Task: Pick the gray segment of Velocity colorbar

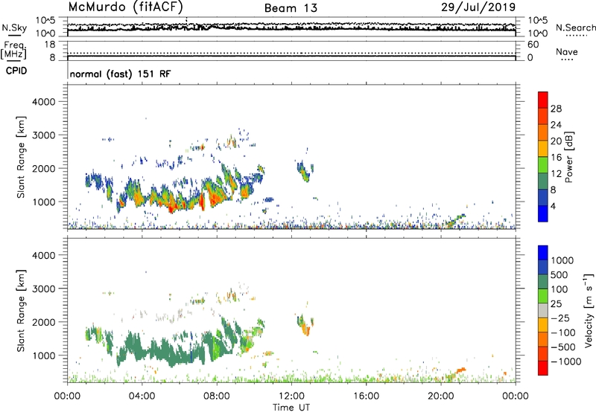Action: [543, 310]
